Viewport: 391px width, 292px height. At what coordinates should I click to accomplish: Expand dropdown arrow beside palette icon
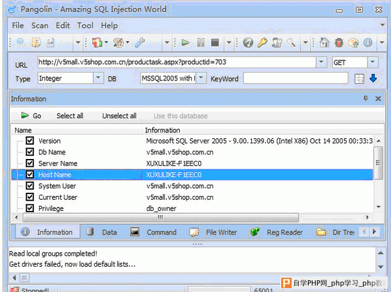pos(127,42)
